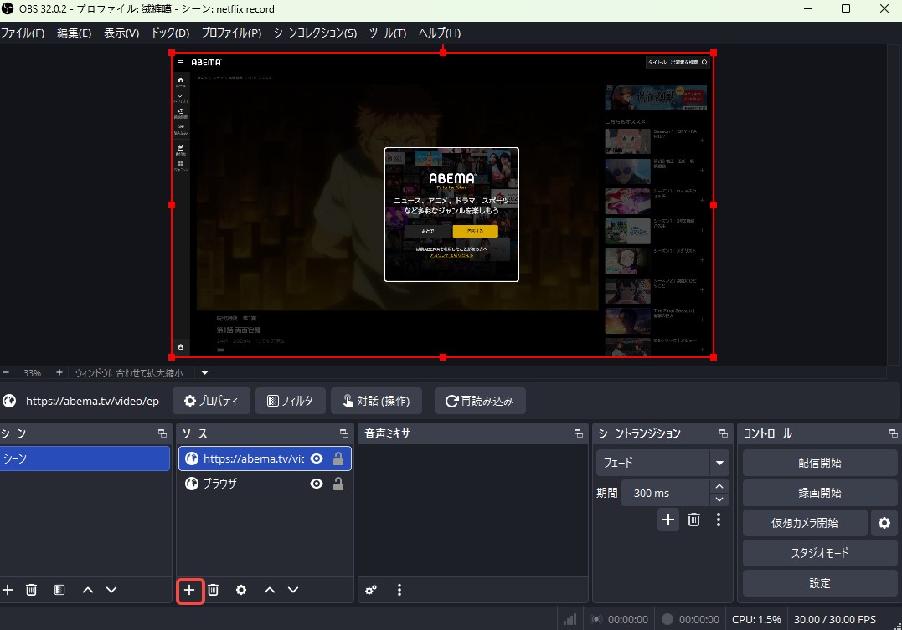902x630 pixels.
Task: Open the ツール menu
Action: tap(387, 33)
